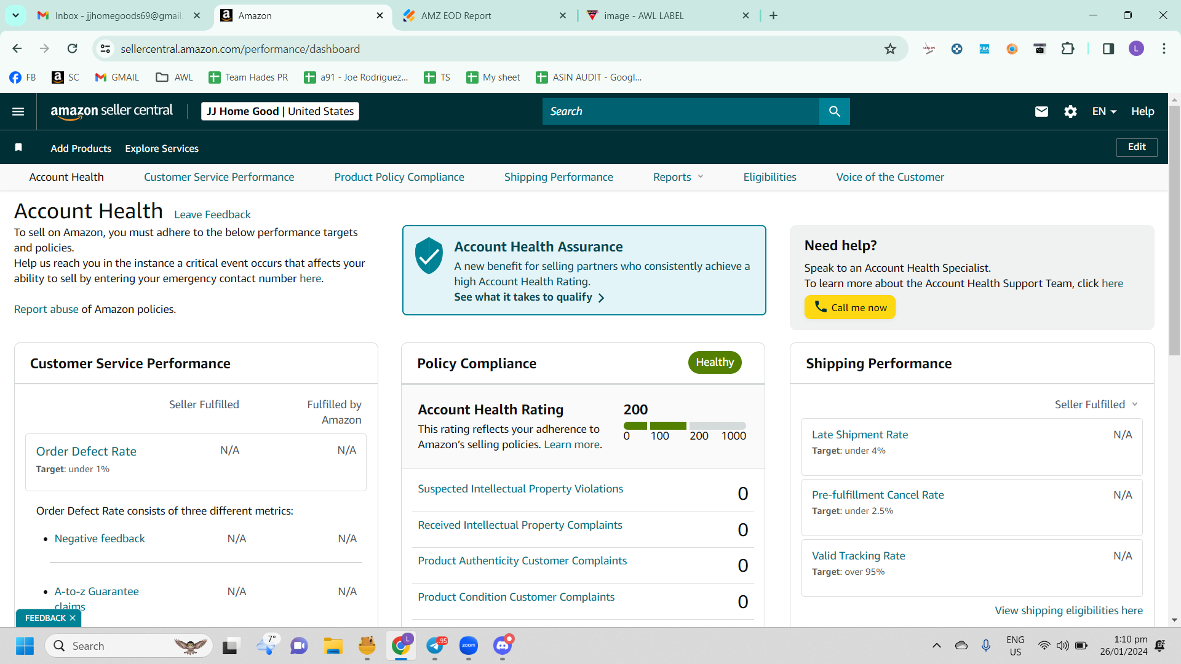The height and width of the screenshot is (664, 1181).
Task: Open Discord from the taskbar
Action: pyautogui.click(x=503, y=646)
